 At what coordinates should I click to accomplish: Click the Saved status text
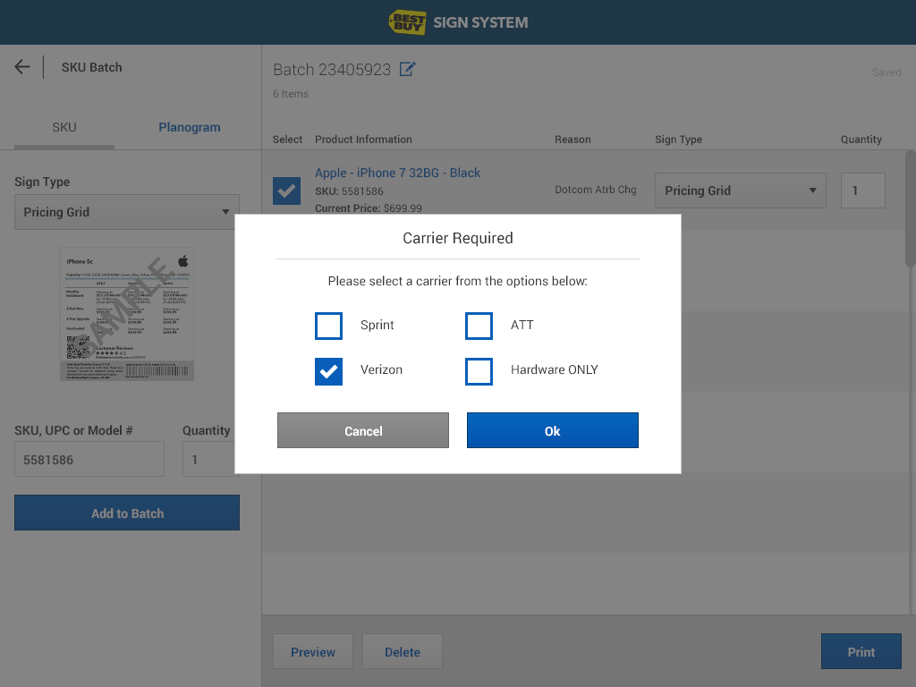(x=886, y=72)
